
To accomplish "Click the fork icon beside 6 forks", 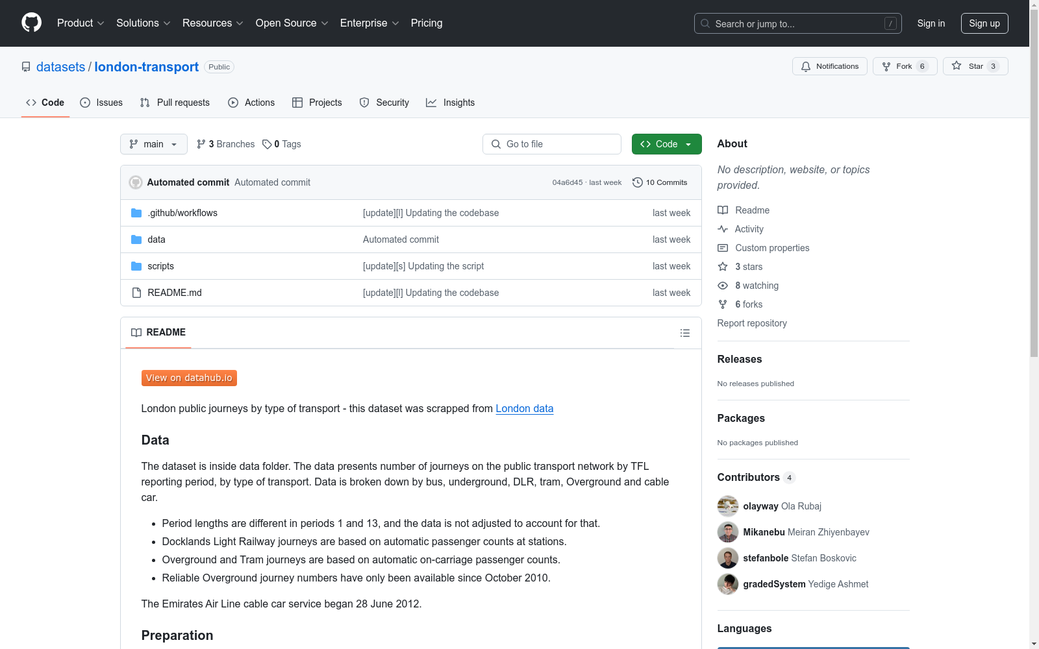I will click(723, 304).
